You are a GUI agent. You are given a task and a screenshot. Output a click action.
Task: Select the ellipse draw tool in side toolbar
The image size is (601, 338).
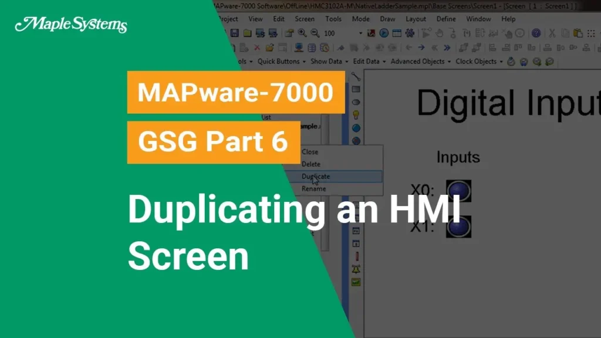[x=356, y=102]
